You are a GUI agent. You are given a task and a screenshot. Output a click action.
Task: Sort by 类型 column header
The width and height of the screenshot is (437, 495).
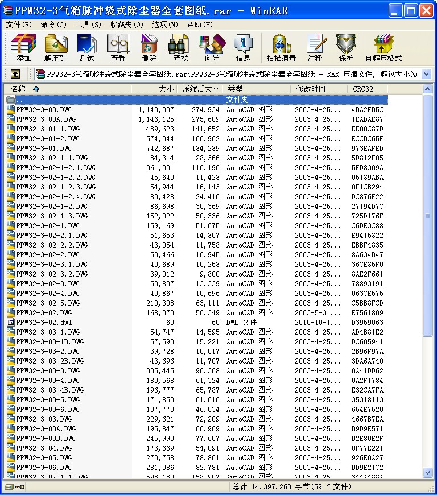point(257,89)
